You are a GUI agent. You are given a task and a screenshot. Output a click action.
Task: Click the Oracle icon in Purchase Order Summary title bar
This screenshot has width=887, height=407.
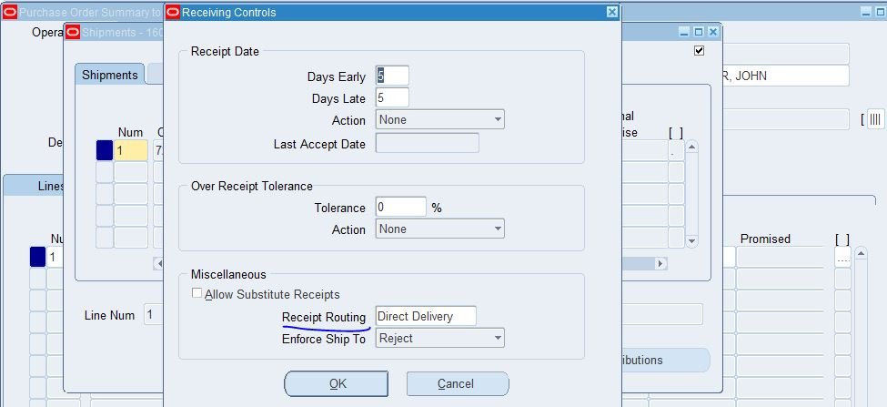(x=10, y=12)
